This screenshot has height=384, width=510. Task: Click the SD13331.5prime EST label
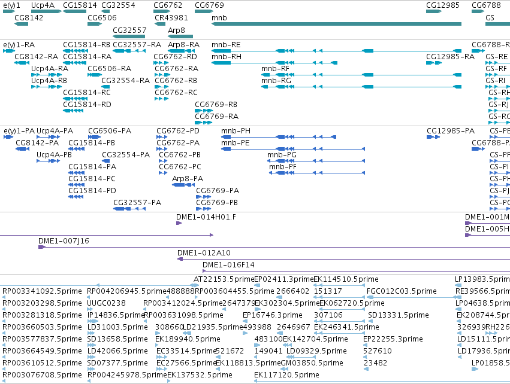point(399,315)
